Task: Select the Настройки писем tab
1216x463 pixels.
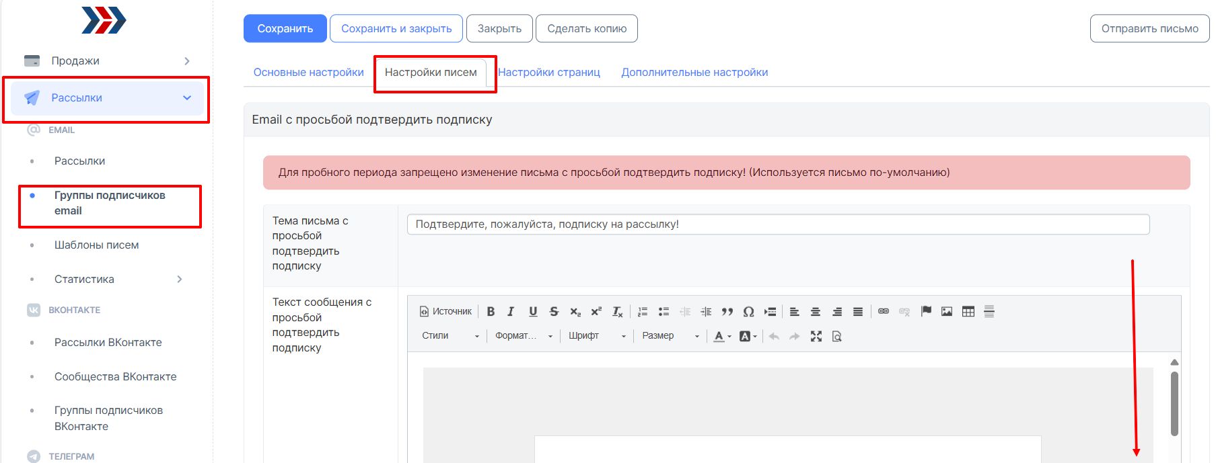Action: pos(431,73)
